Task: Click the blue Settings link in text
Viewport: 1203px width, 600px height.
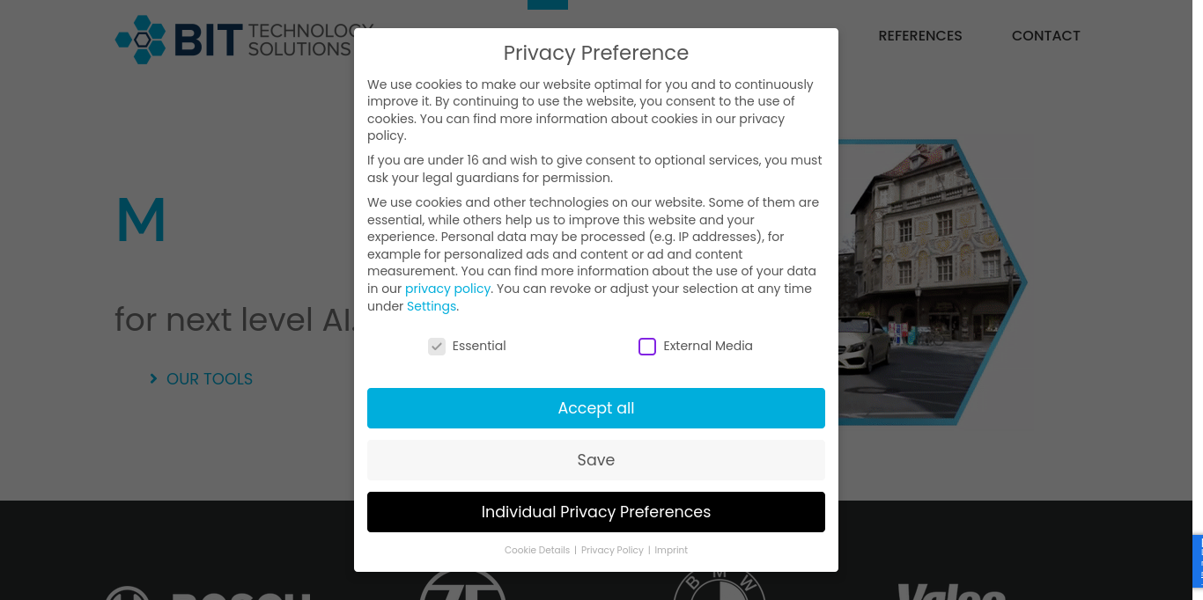Action: pos(432,306)
